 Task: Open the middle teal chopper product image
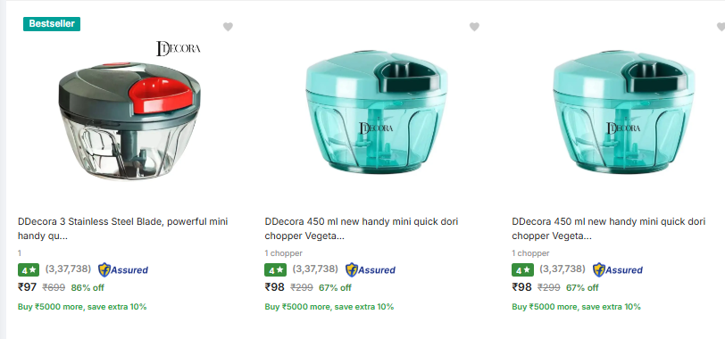(x=375, y=112)
